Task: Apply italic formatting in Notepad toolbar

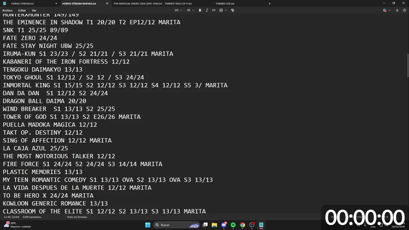Action: pyautogui.click(x=207, y=10)
